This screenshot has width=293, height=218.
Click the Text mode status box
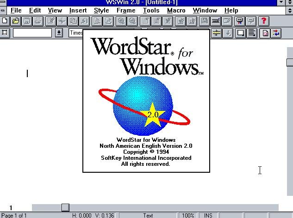tap(148, 215)
